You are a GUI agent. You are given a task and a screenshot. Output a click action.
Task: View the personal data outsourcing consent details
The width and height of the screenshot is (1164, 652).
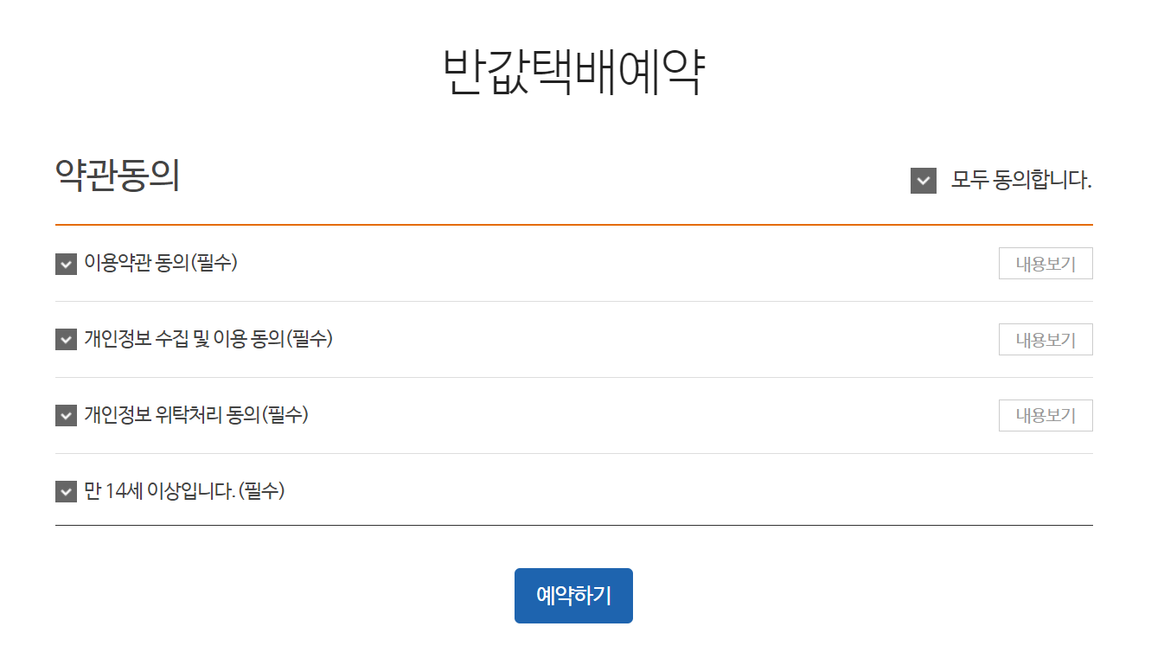point(1045,415)
